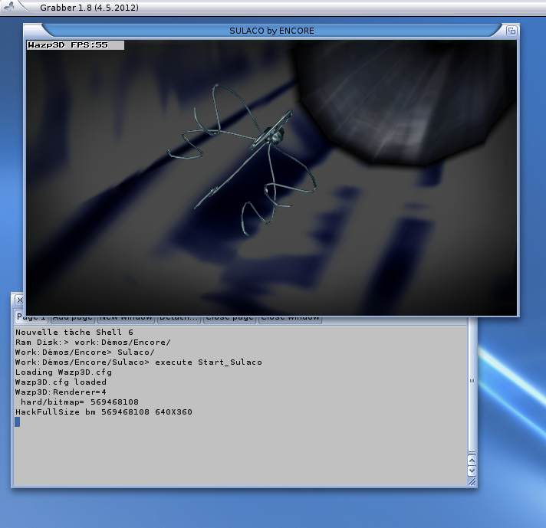This screenshot has height=528, width=546.
Task: Click the SULACO by ENCORE title bar
Action: (x=271, y=31)
